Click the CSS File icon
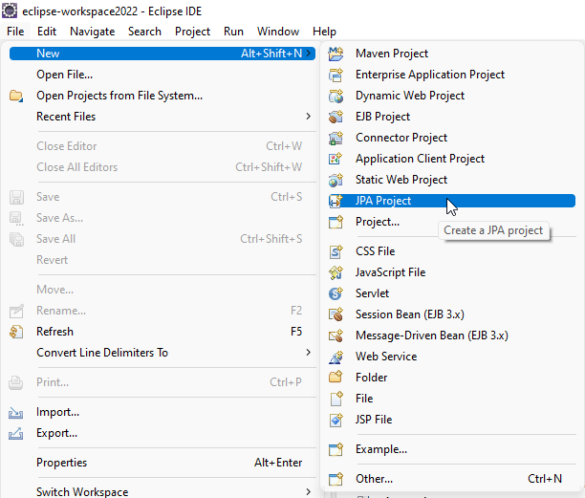 [x=336, y=251]
